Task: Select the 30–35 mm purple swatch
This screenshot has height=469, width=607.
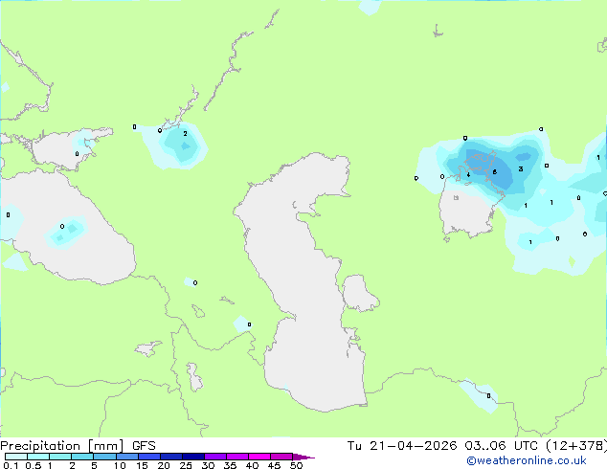Action: pyautogui.click(x=215, y=457)
